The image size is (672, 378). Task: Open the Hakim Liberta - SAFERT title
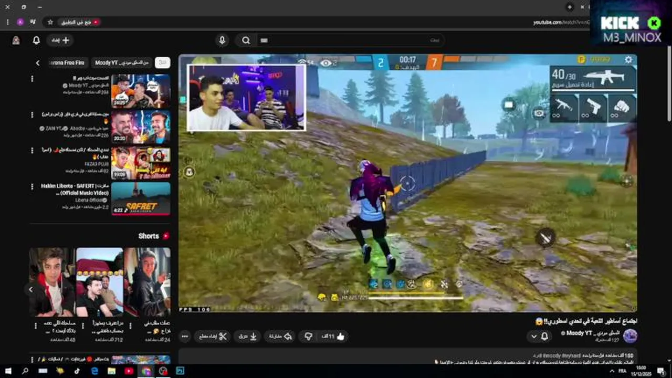click(x=75, y=189)
